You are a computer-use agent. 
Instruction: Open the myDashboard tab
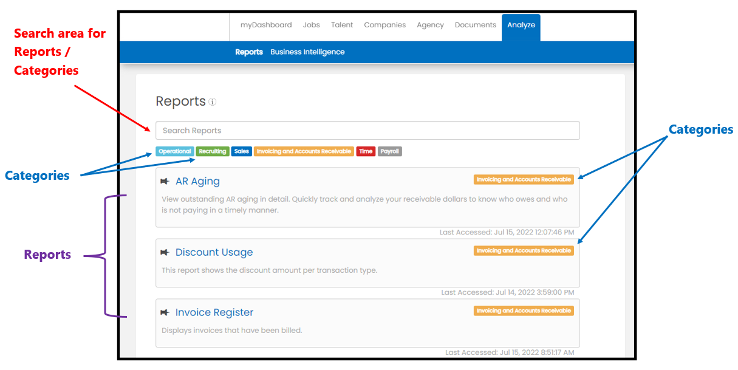266,25
